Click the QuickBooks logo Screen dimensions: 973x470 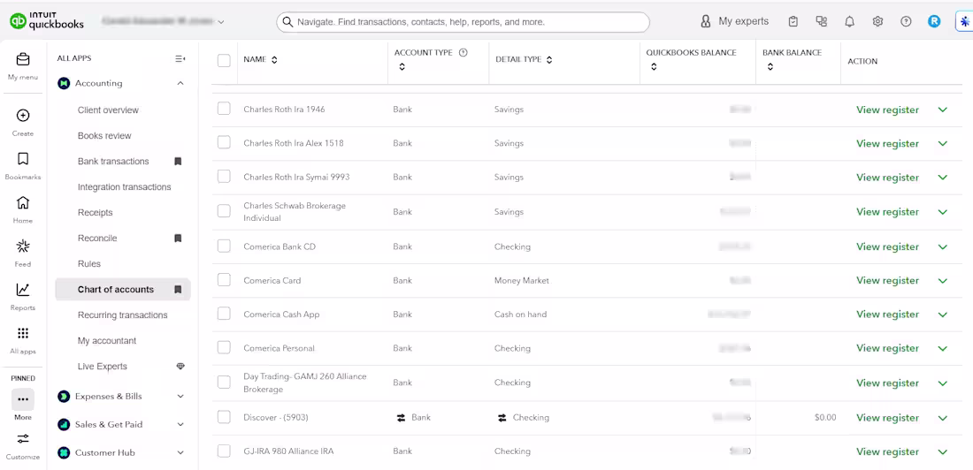point(47,21)
